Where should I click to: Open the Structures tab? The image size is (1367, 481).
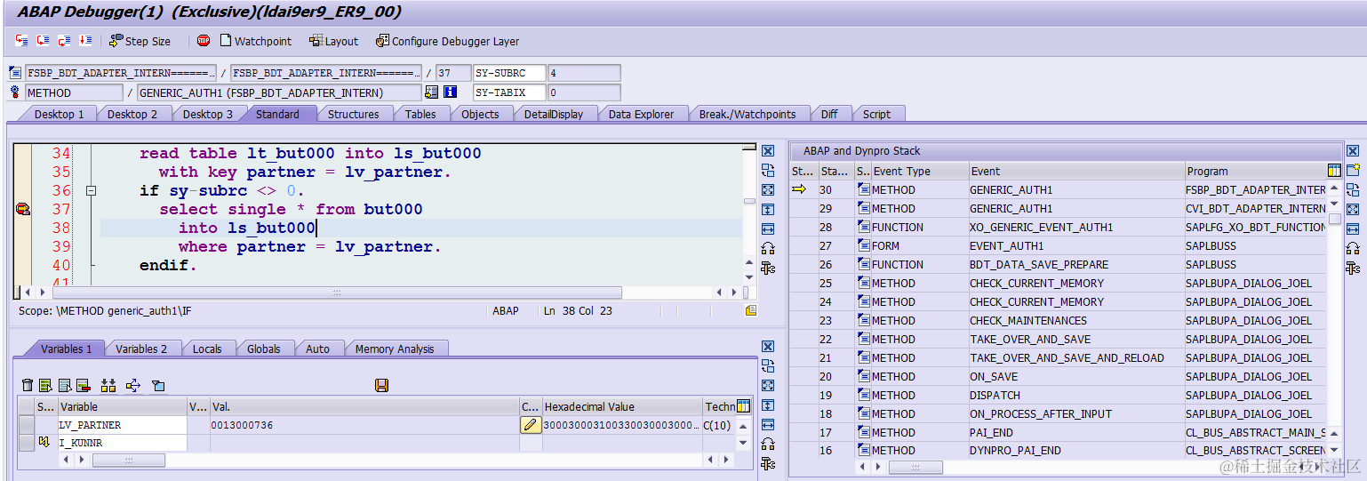(354, 114)
